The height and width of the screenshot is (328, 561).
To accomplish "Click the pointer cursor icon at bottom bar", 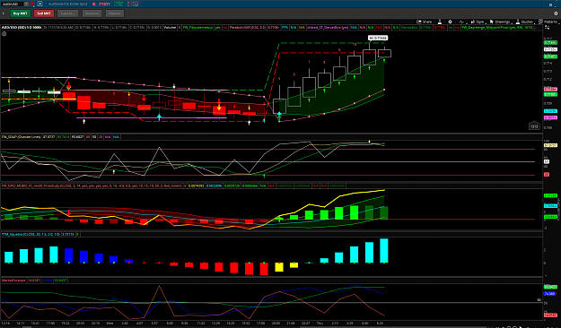I will tap(522, 326).
